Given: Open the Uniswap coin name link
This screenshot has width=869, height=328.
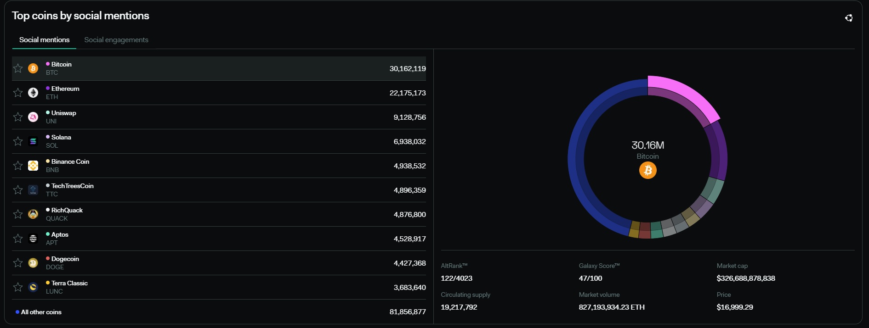Looking at the screenshot, I should tap(64, 113).
